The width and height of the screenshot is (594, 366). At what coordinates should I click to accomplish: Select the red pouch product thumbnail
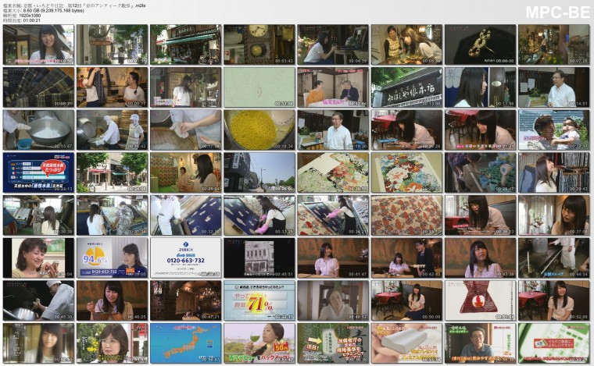[x=480, y=301]
